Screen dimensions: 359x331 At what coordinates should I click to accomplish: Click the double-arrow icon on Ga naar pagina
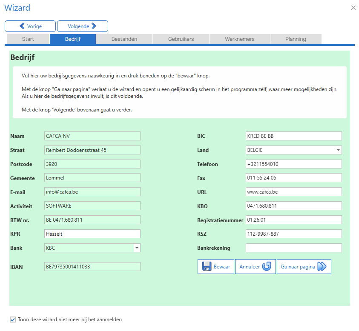click(322, 266)
